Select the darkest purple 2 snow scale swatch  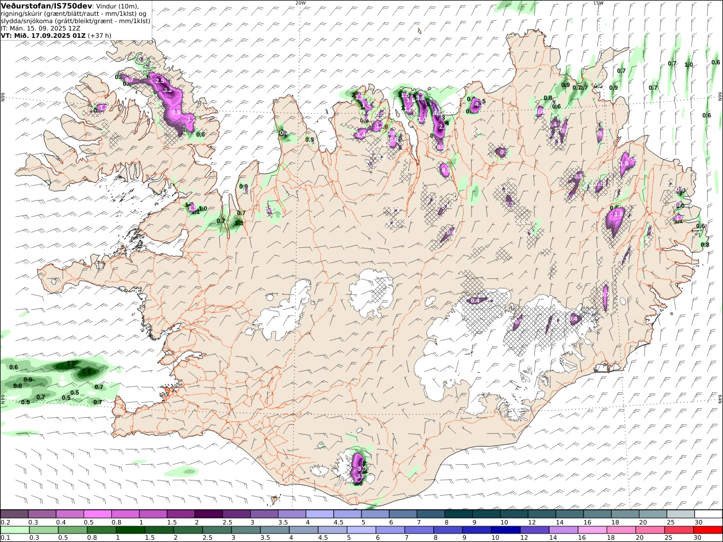[208, 514]
